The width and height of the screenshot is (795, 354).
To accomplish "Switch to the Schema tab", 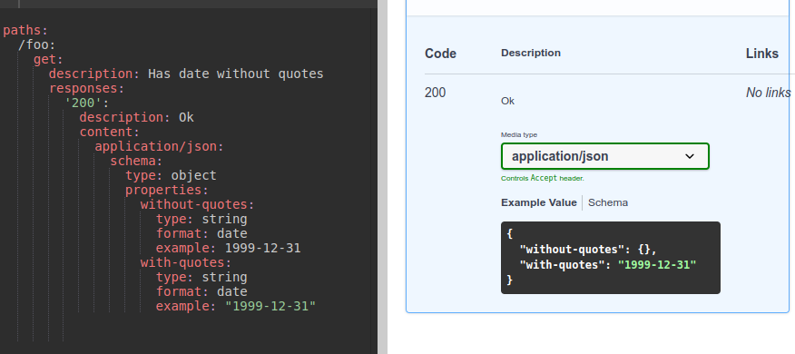I will click(x=608, y=202).
